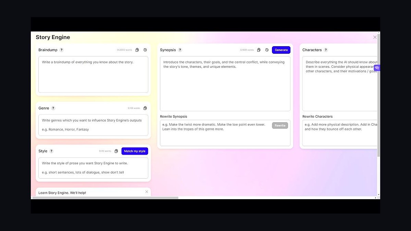Screen dimensions: 411x231
Task: Click the Characters help question mark icon
Action: (x=326, y=50)
